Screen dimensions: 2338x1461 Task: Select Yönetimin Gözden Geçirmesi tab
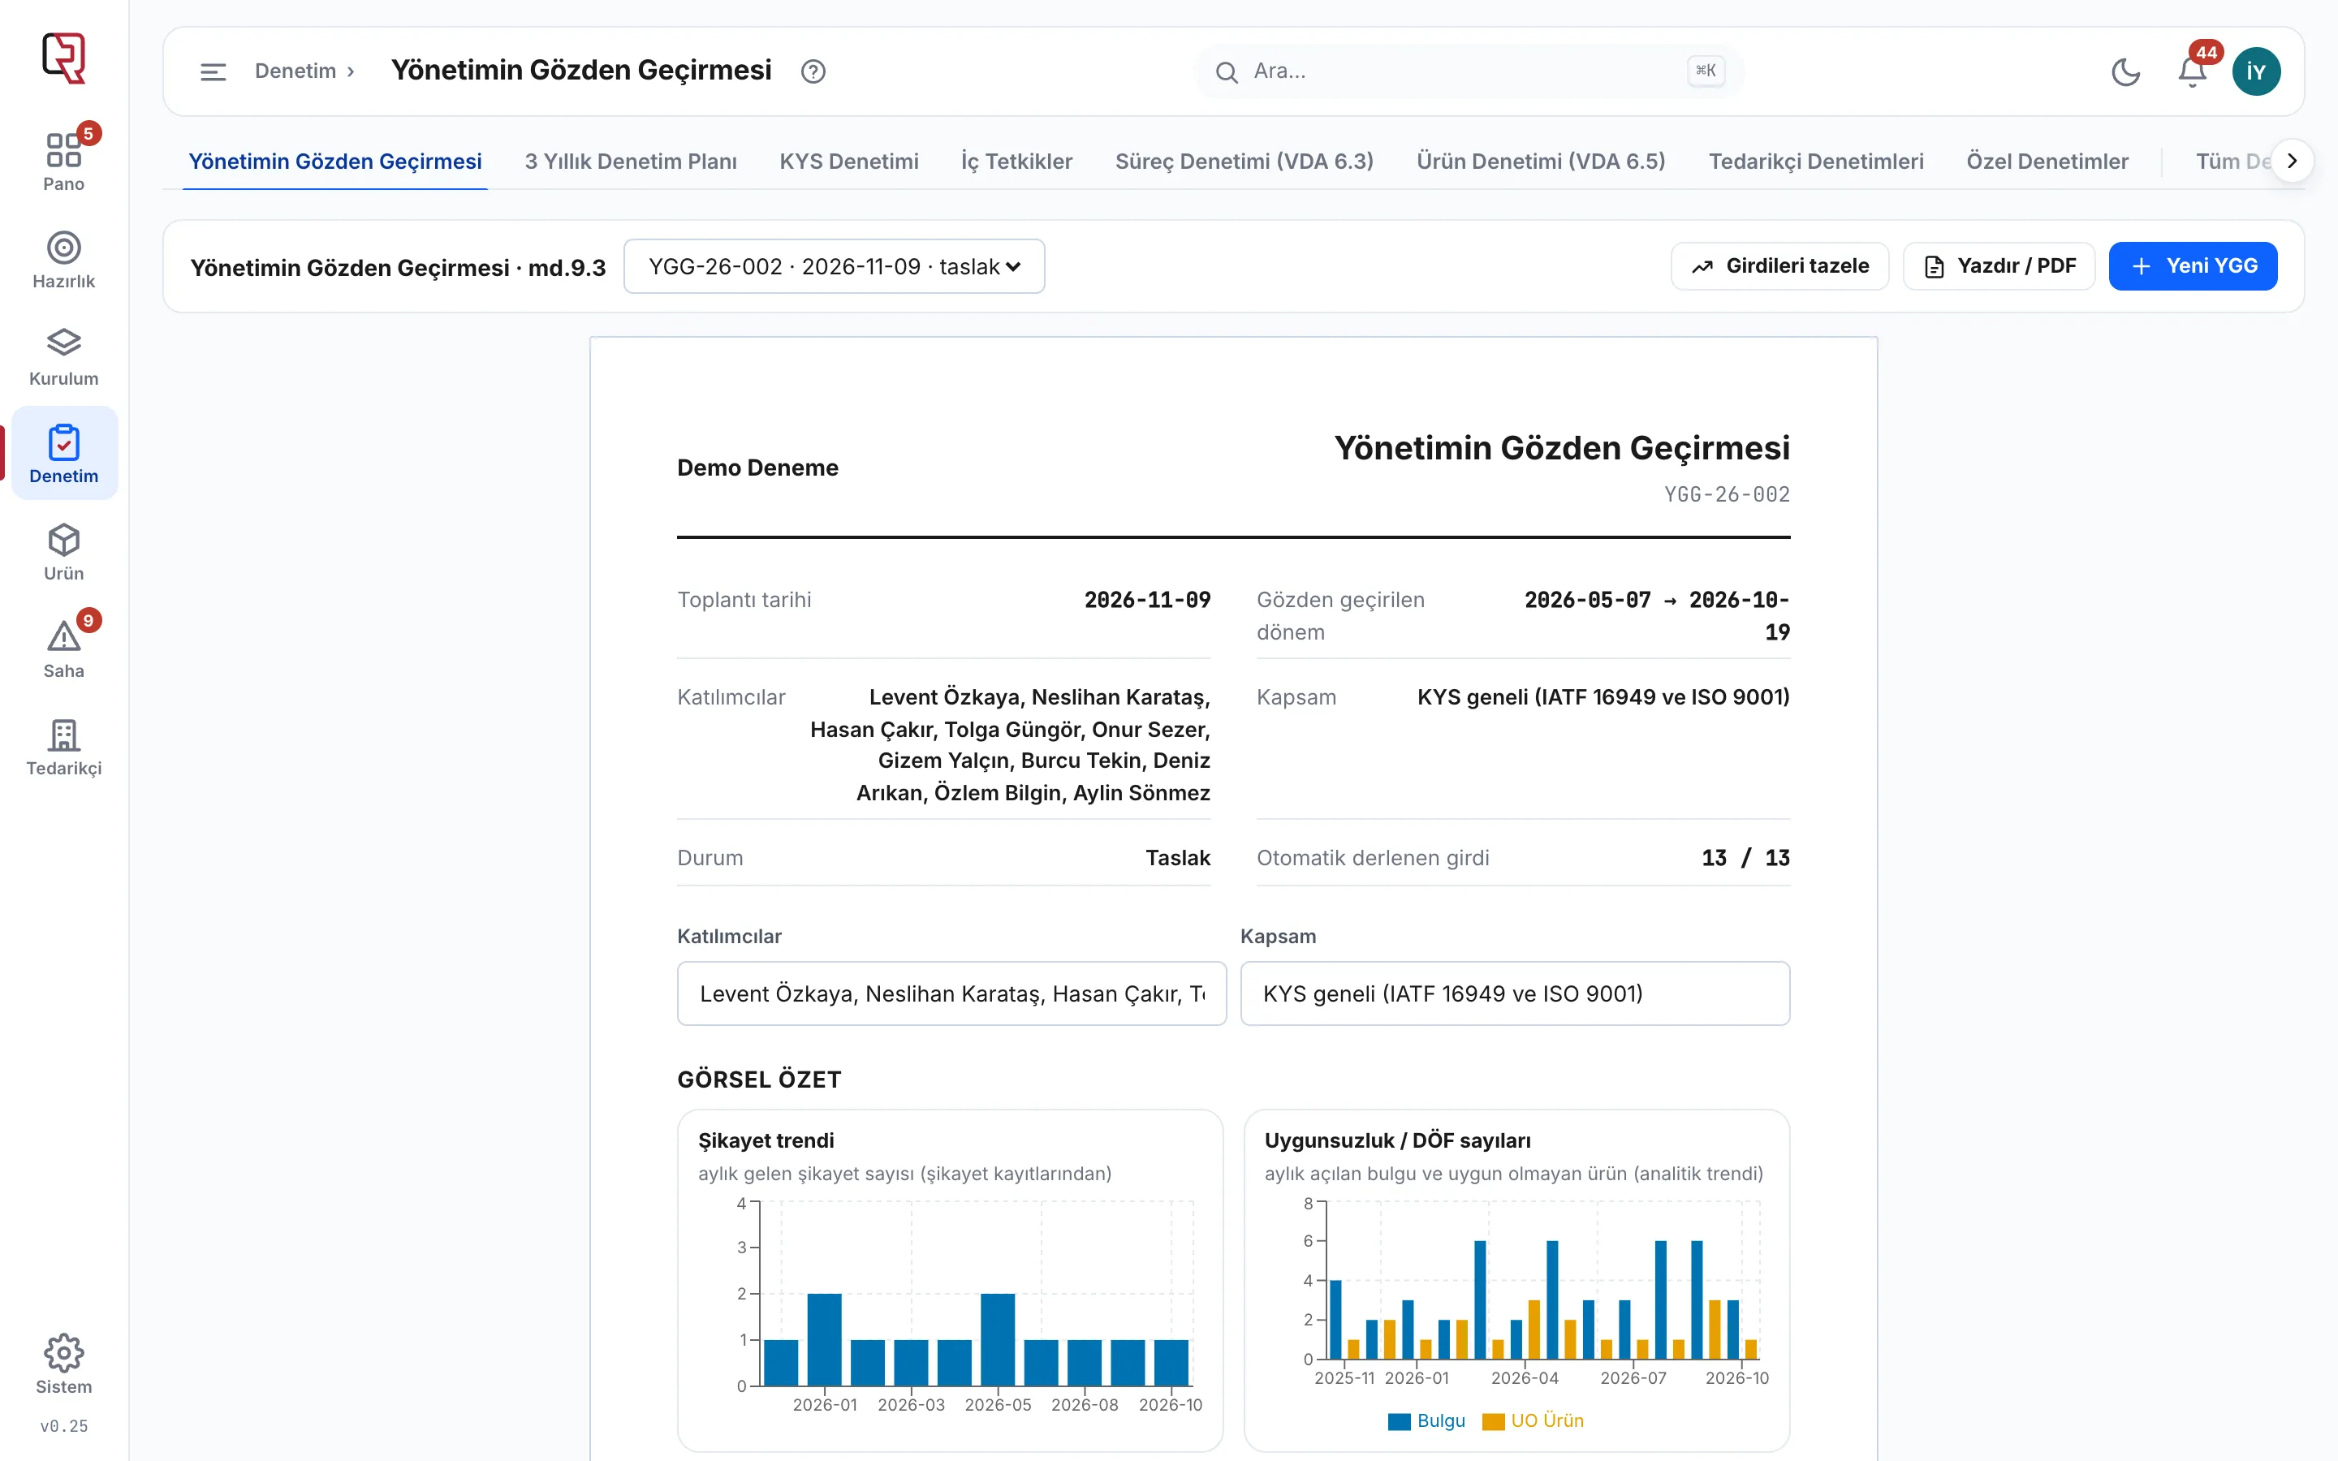[334, 162]
